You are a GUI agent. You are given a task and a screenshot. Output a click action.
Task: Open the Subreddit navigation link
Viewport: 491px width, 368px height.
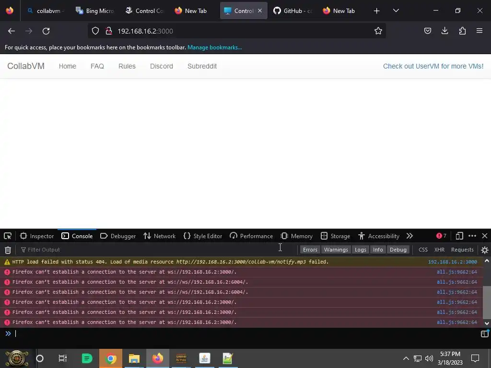[202, 66]
